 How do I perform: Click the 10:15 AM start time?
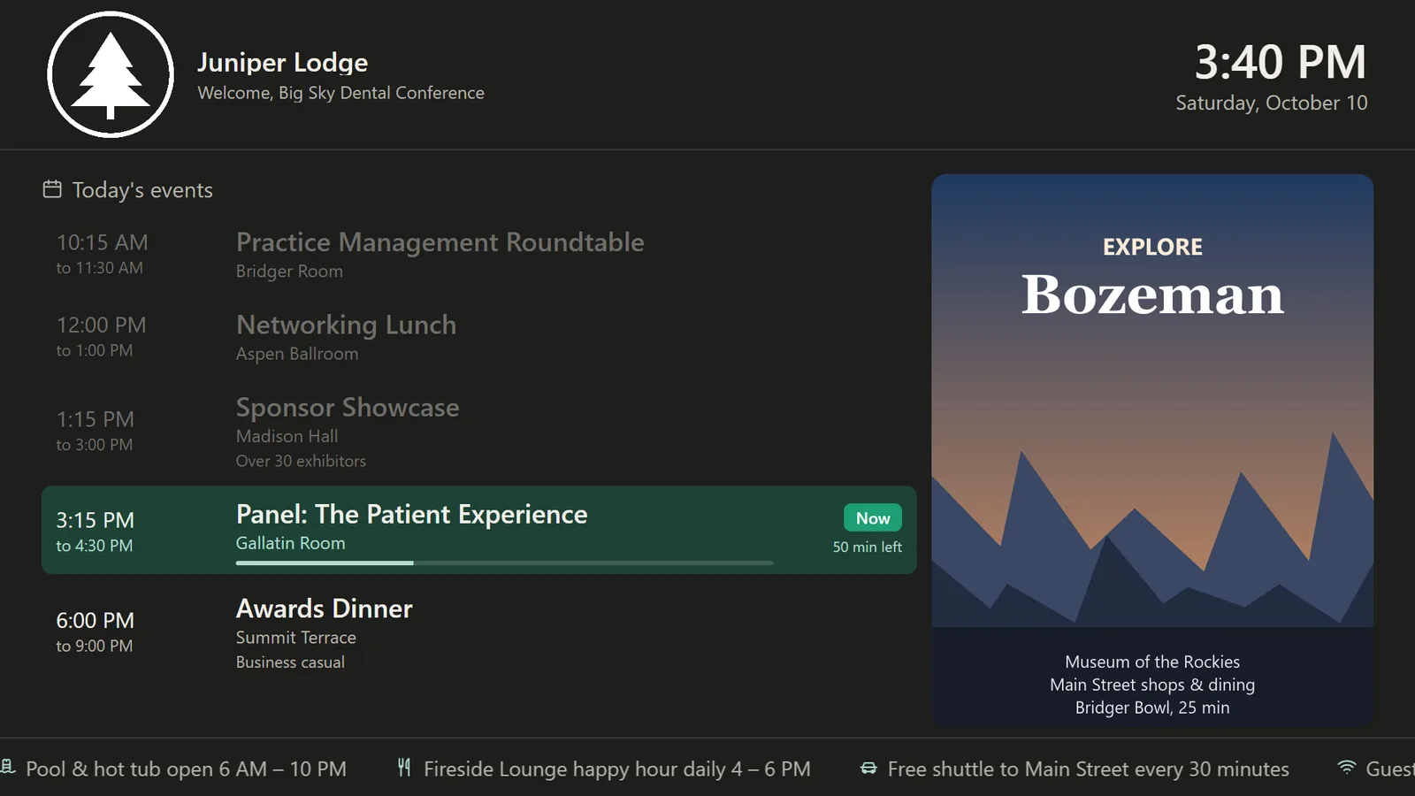pos(103,242)
